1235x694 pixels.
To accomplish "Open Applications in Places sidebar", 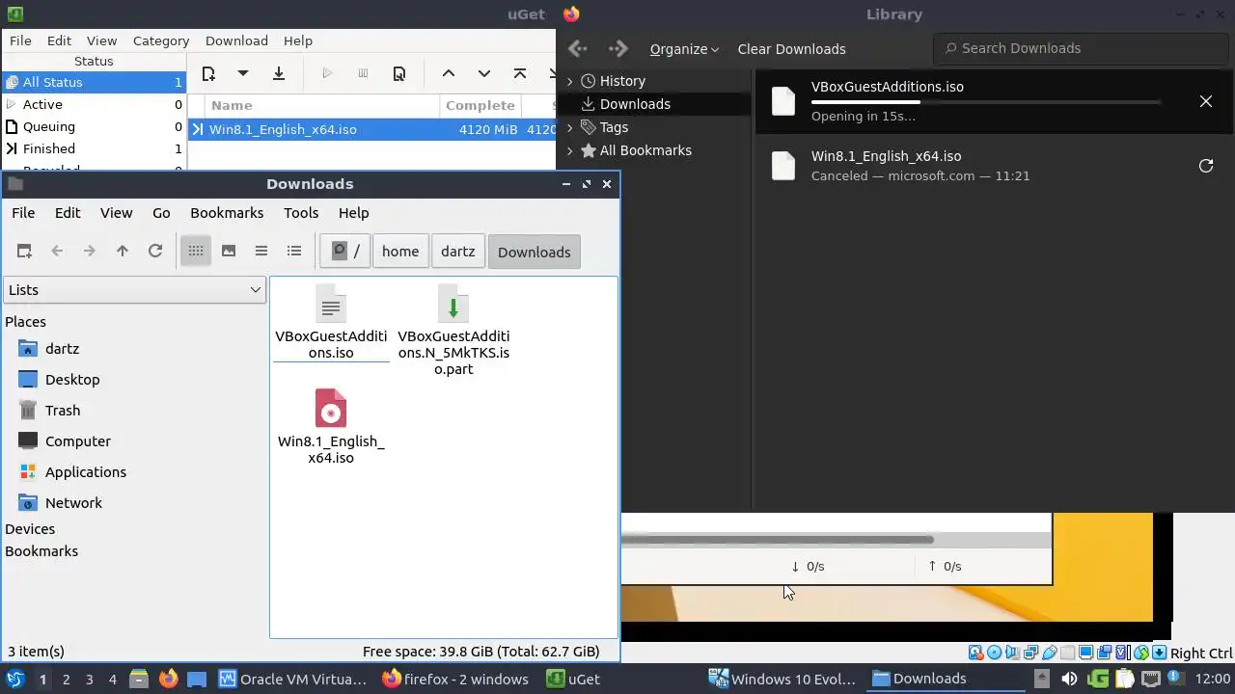I will click(86, 472).
